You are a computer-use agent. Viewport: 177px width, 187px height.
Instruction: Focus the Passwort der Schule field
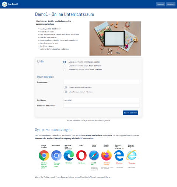(101, 106)
